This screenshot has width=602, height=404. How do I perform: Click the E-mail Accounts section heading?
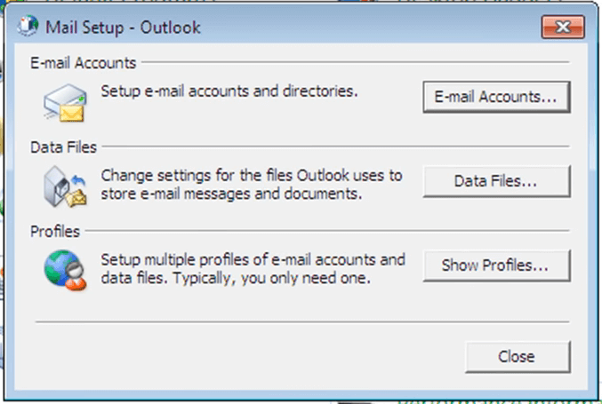click(x=81, y=63)
